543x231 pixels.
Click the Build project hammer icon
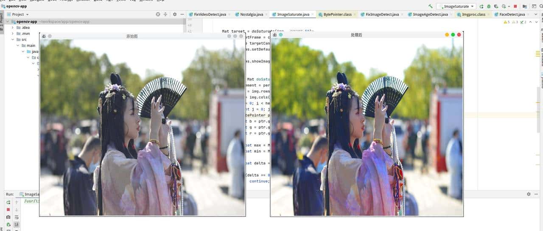(431, 6)
